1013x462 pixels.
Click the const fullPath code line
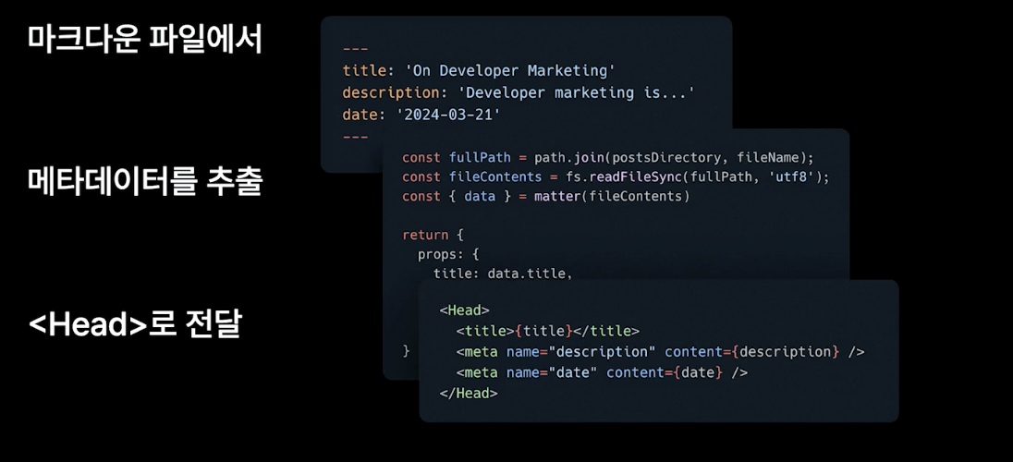click(x=608, y=157)
